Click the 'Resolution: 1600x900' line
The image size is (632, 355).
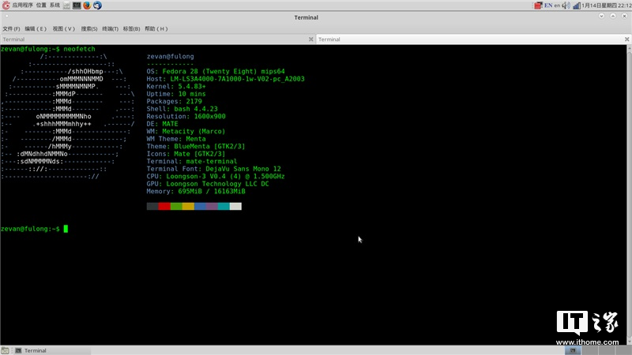tap(186, 116)
